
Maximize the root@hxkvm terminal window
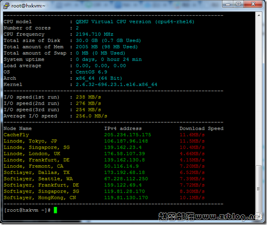click(238, 4)
